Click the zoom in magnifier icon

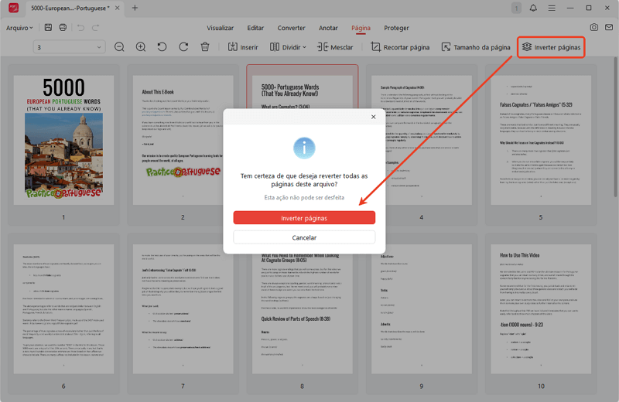pos(141,47)
